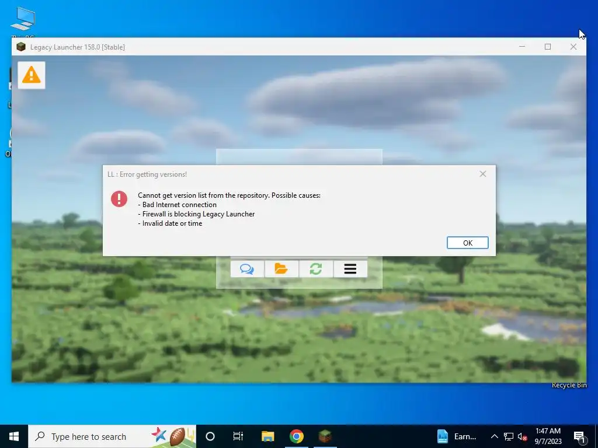Click the muted volume tray icon
The width and height of the screenshot is (598, 448).
[x=522, y=436]
